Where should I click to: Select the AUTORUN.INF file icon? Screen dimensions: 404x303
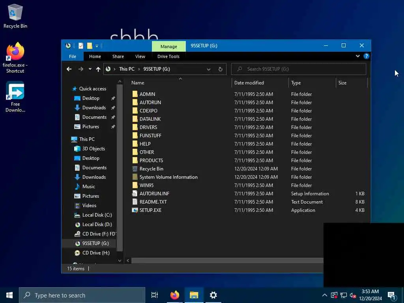pyautogui.click(x=135, y=193)
